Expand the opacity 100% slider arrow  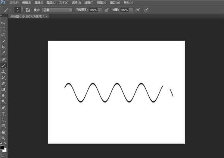coord(100,10)
